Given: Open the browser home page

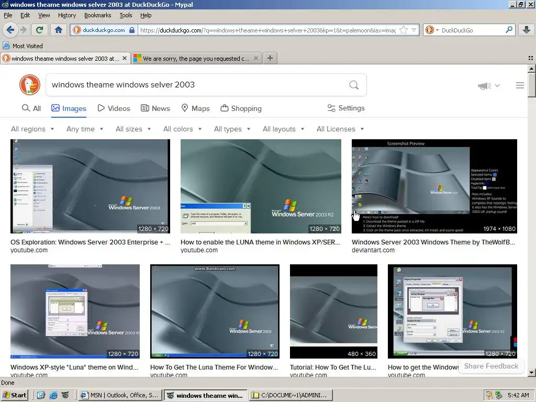Looking at the screenshot, I should click(x=59, y=30).
